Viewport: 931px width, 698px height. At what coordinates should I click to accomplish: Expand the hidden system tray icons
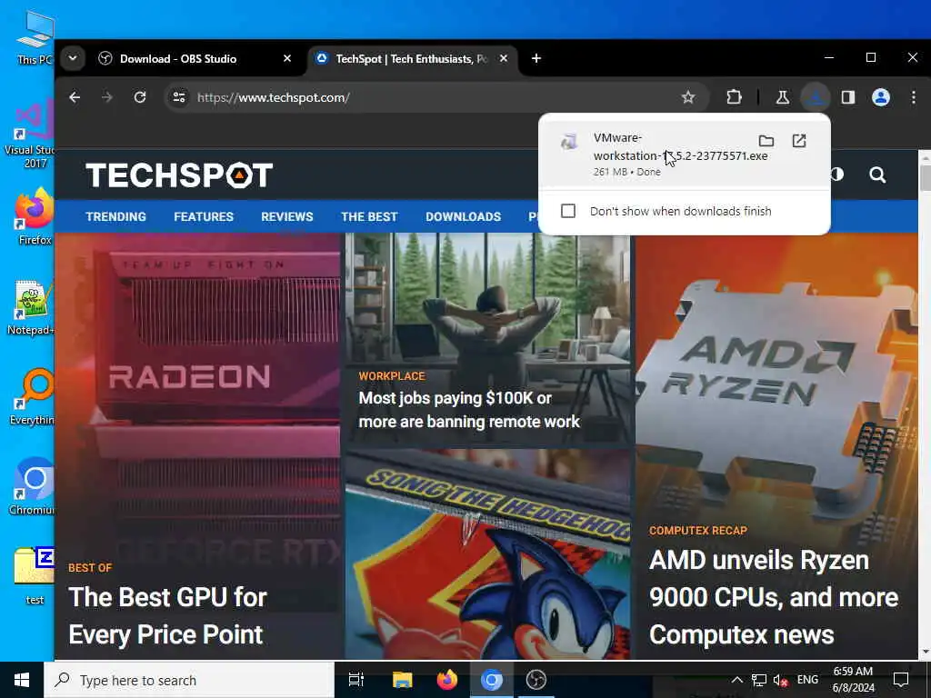click(x=736, y=680)
